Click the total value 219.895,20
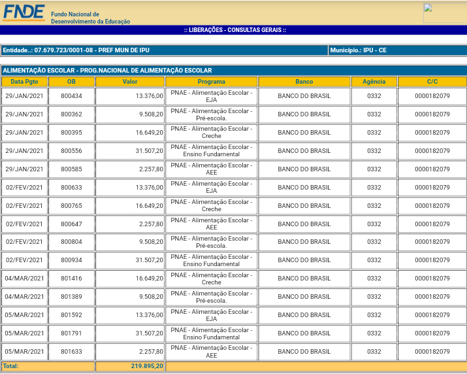467x374 pixels. (x=147, y=366)
